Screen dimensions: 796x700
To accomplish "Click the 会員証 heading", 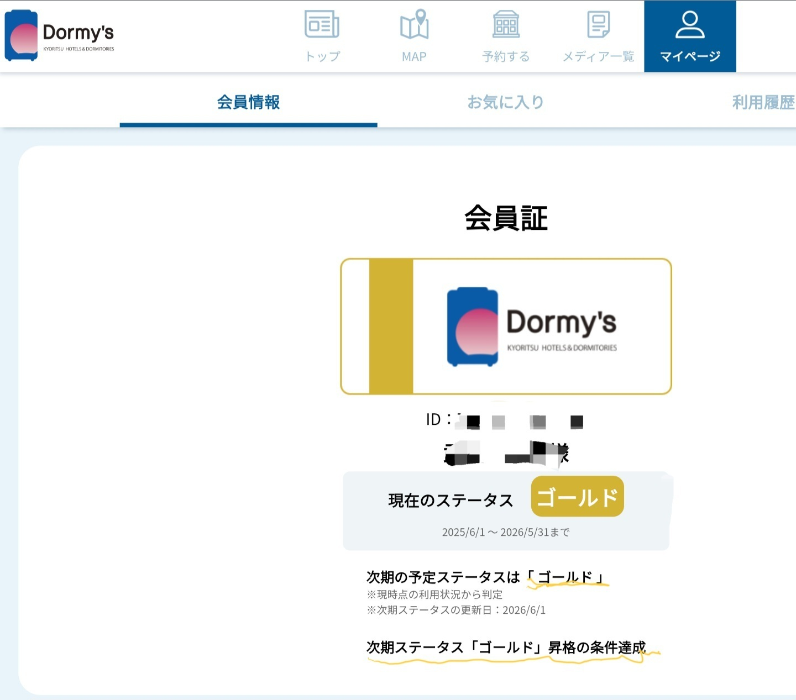I will pyautogui.click(x=506, y=218).
